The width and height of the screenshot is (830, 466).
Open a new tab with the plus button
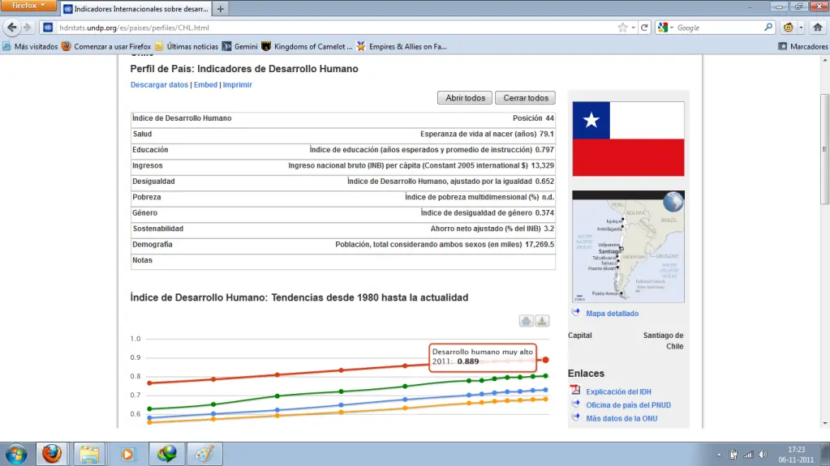(x=220, y=9)
